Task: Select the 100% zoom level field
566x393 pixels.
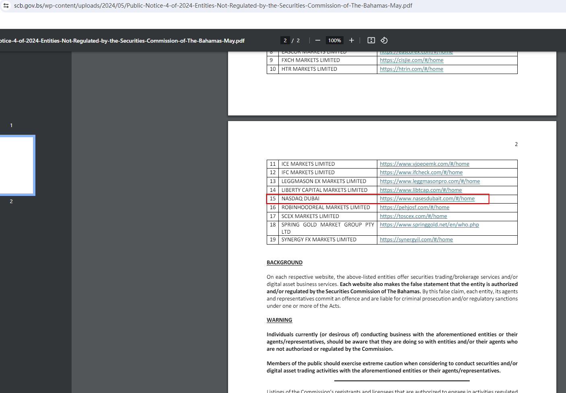Action: click(x=334, y=40)
